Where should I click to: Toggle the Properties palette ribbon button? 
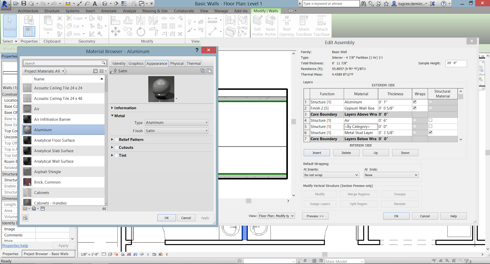click(x=29, y=32)
